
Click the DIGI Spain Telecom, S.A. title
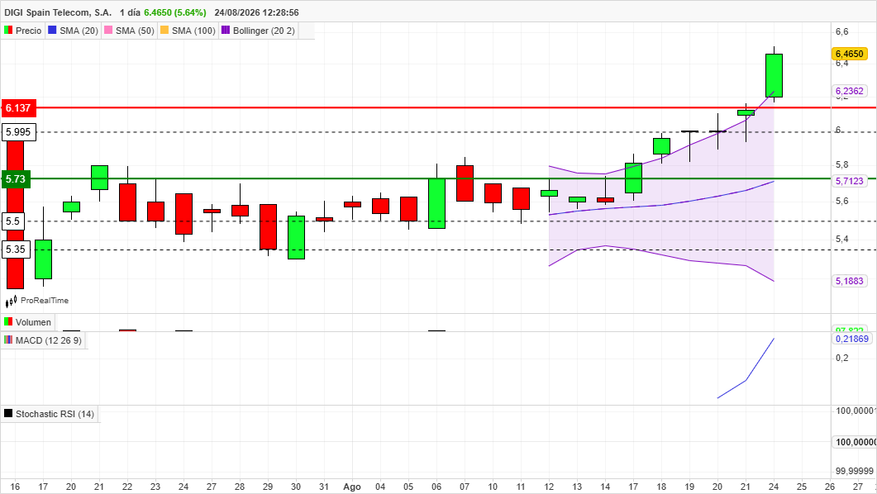click(58, 12)
